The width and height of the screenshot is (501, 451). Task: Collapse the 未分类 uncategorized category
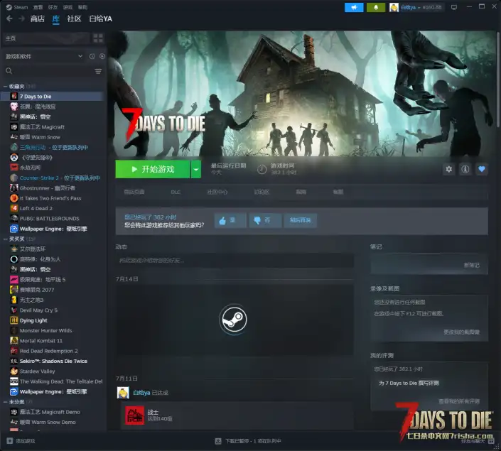6,402
